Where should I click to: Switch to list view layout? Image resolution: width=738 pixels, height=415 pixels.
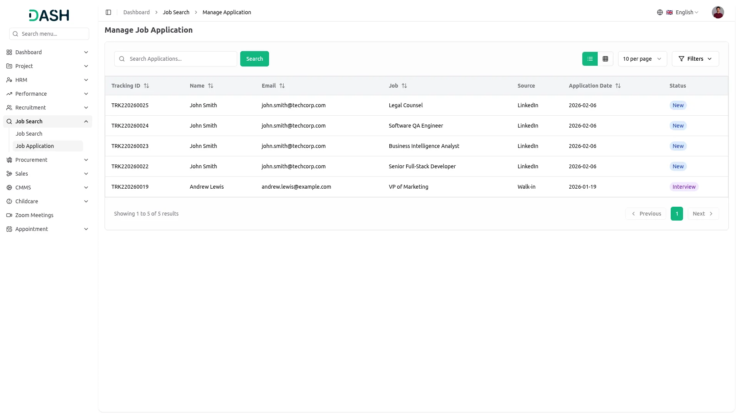click(590, 59)
